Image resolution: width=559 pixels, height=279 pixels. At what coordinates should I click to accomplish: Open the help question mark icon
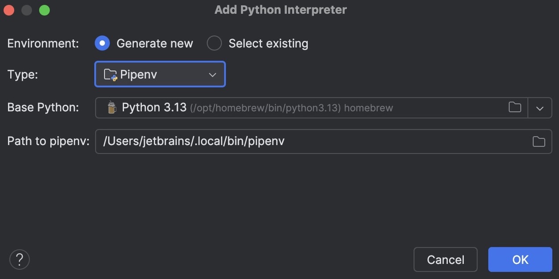tap(20, 259)
